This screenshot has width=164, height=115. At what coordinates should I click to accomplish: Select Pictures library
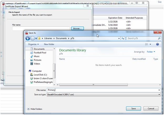(x=38, y=60)
